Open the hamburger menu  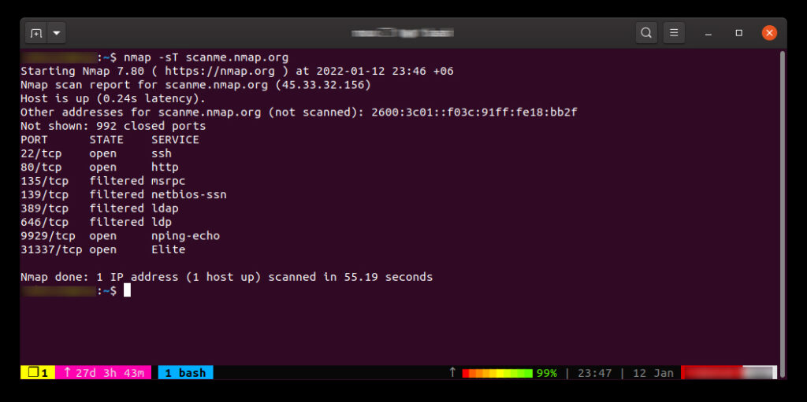674,33
